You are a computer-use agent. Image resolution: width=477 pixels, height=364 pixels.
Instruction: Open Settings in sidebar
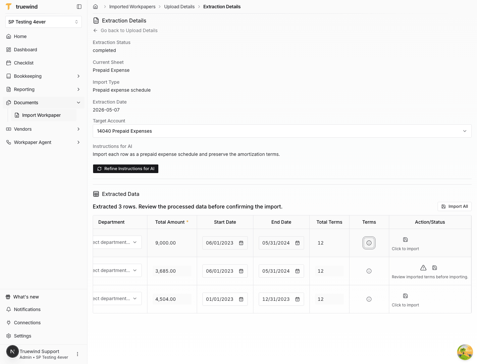coord(43,336)
